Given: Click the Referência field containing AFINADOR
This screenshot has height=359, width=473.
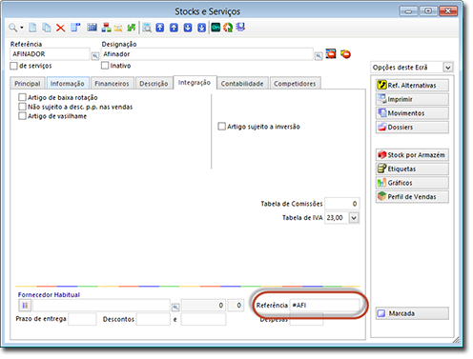Looking at the screenshot, I should click(x=51, y=54).
